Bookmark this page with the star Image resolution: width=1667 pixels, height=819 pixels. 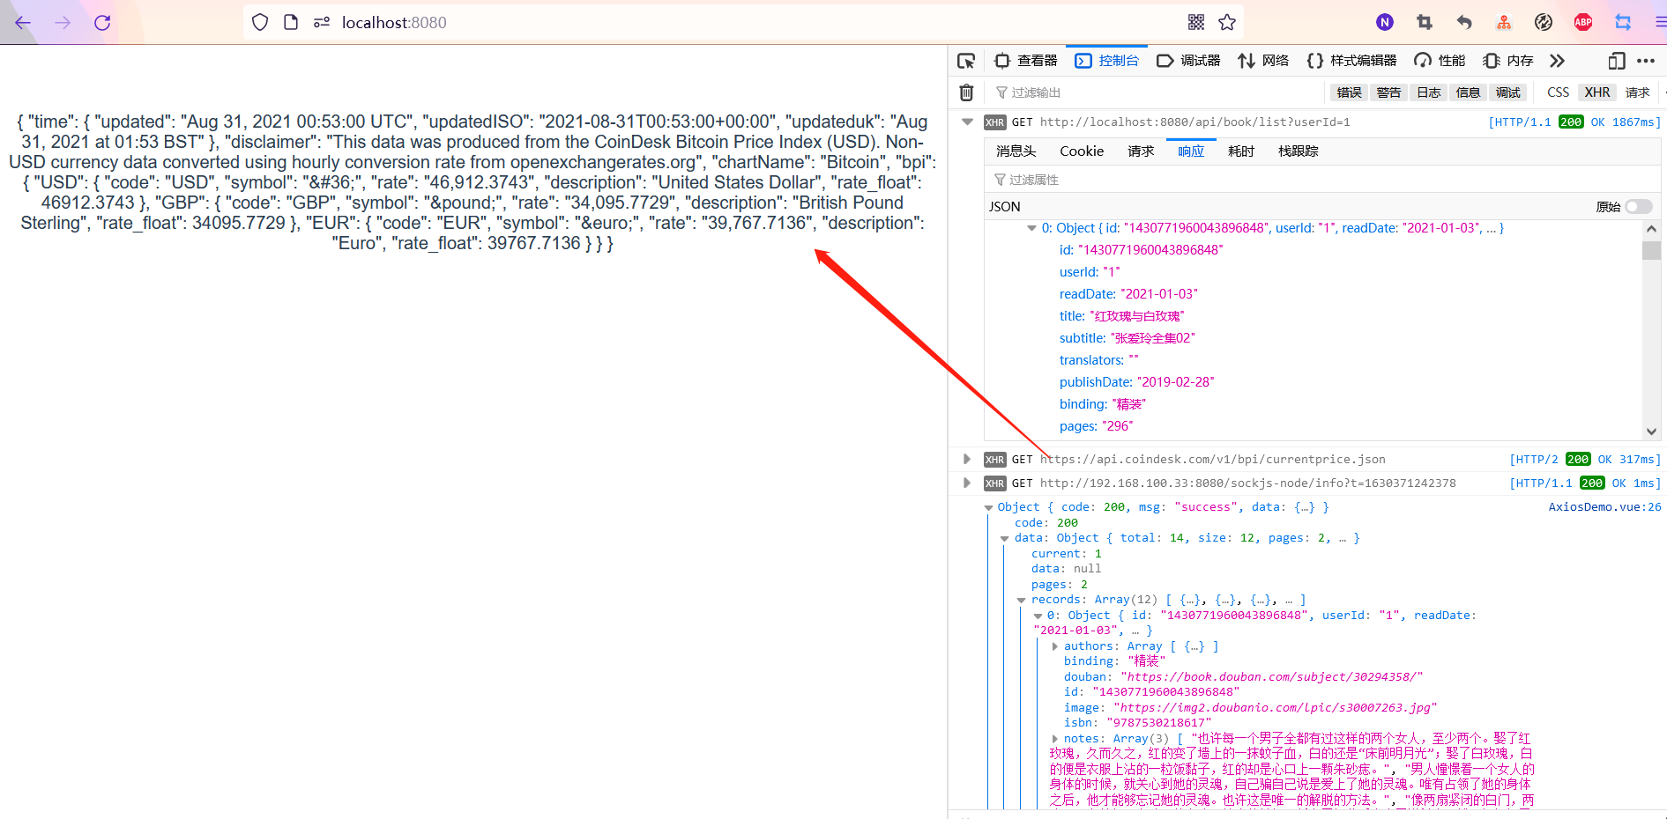click(1227, 23)
